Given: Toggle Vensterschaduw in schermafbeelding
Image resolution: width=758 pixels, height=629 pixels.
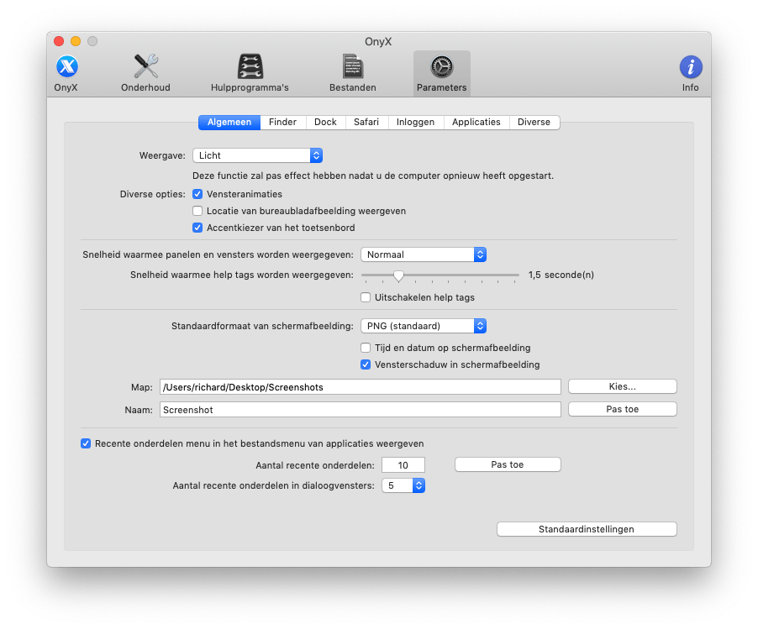Looking at the screenshot, I should click(366, 364).
